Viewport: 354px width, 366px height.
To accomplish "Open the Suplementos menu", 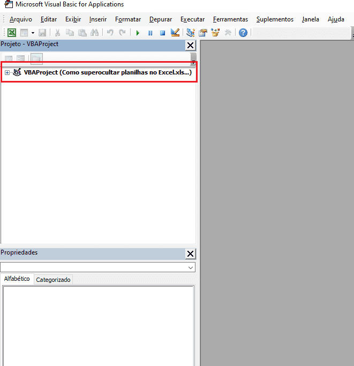I will (x=275, y=19).
